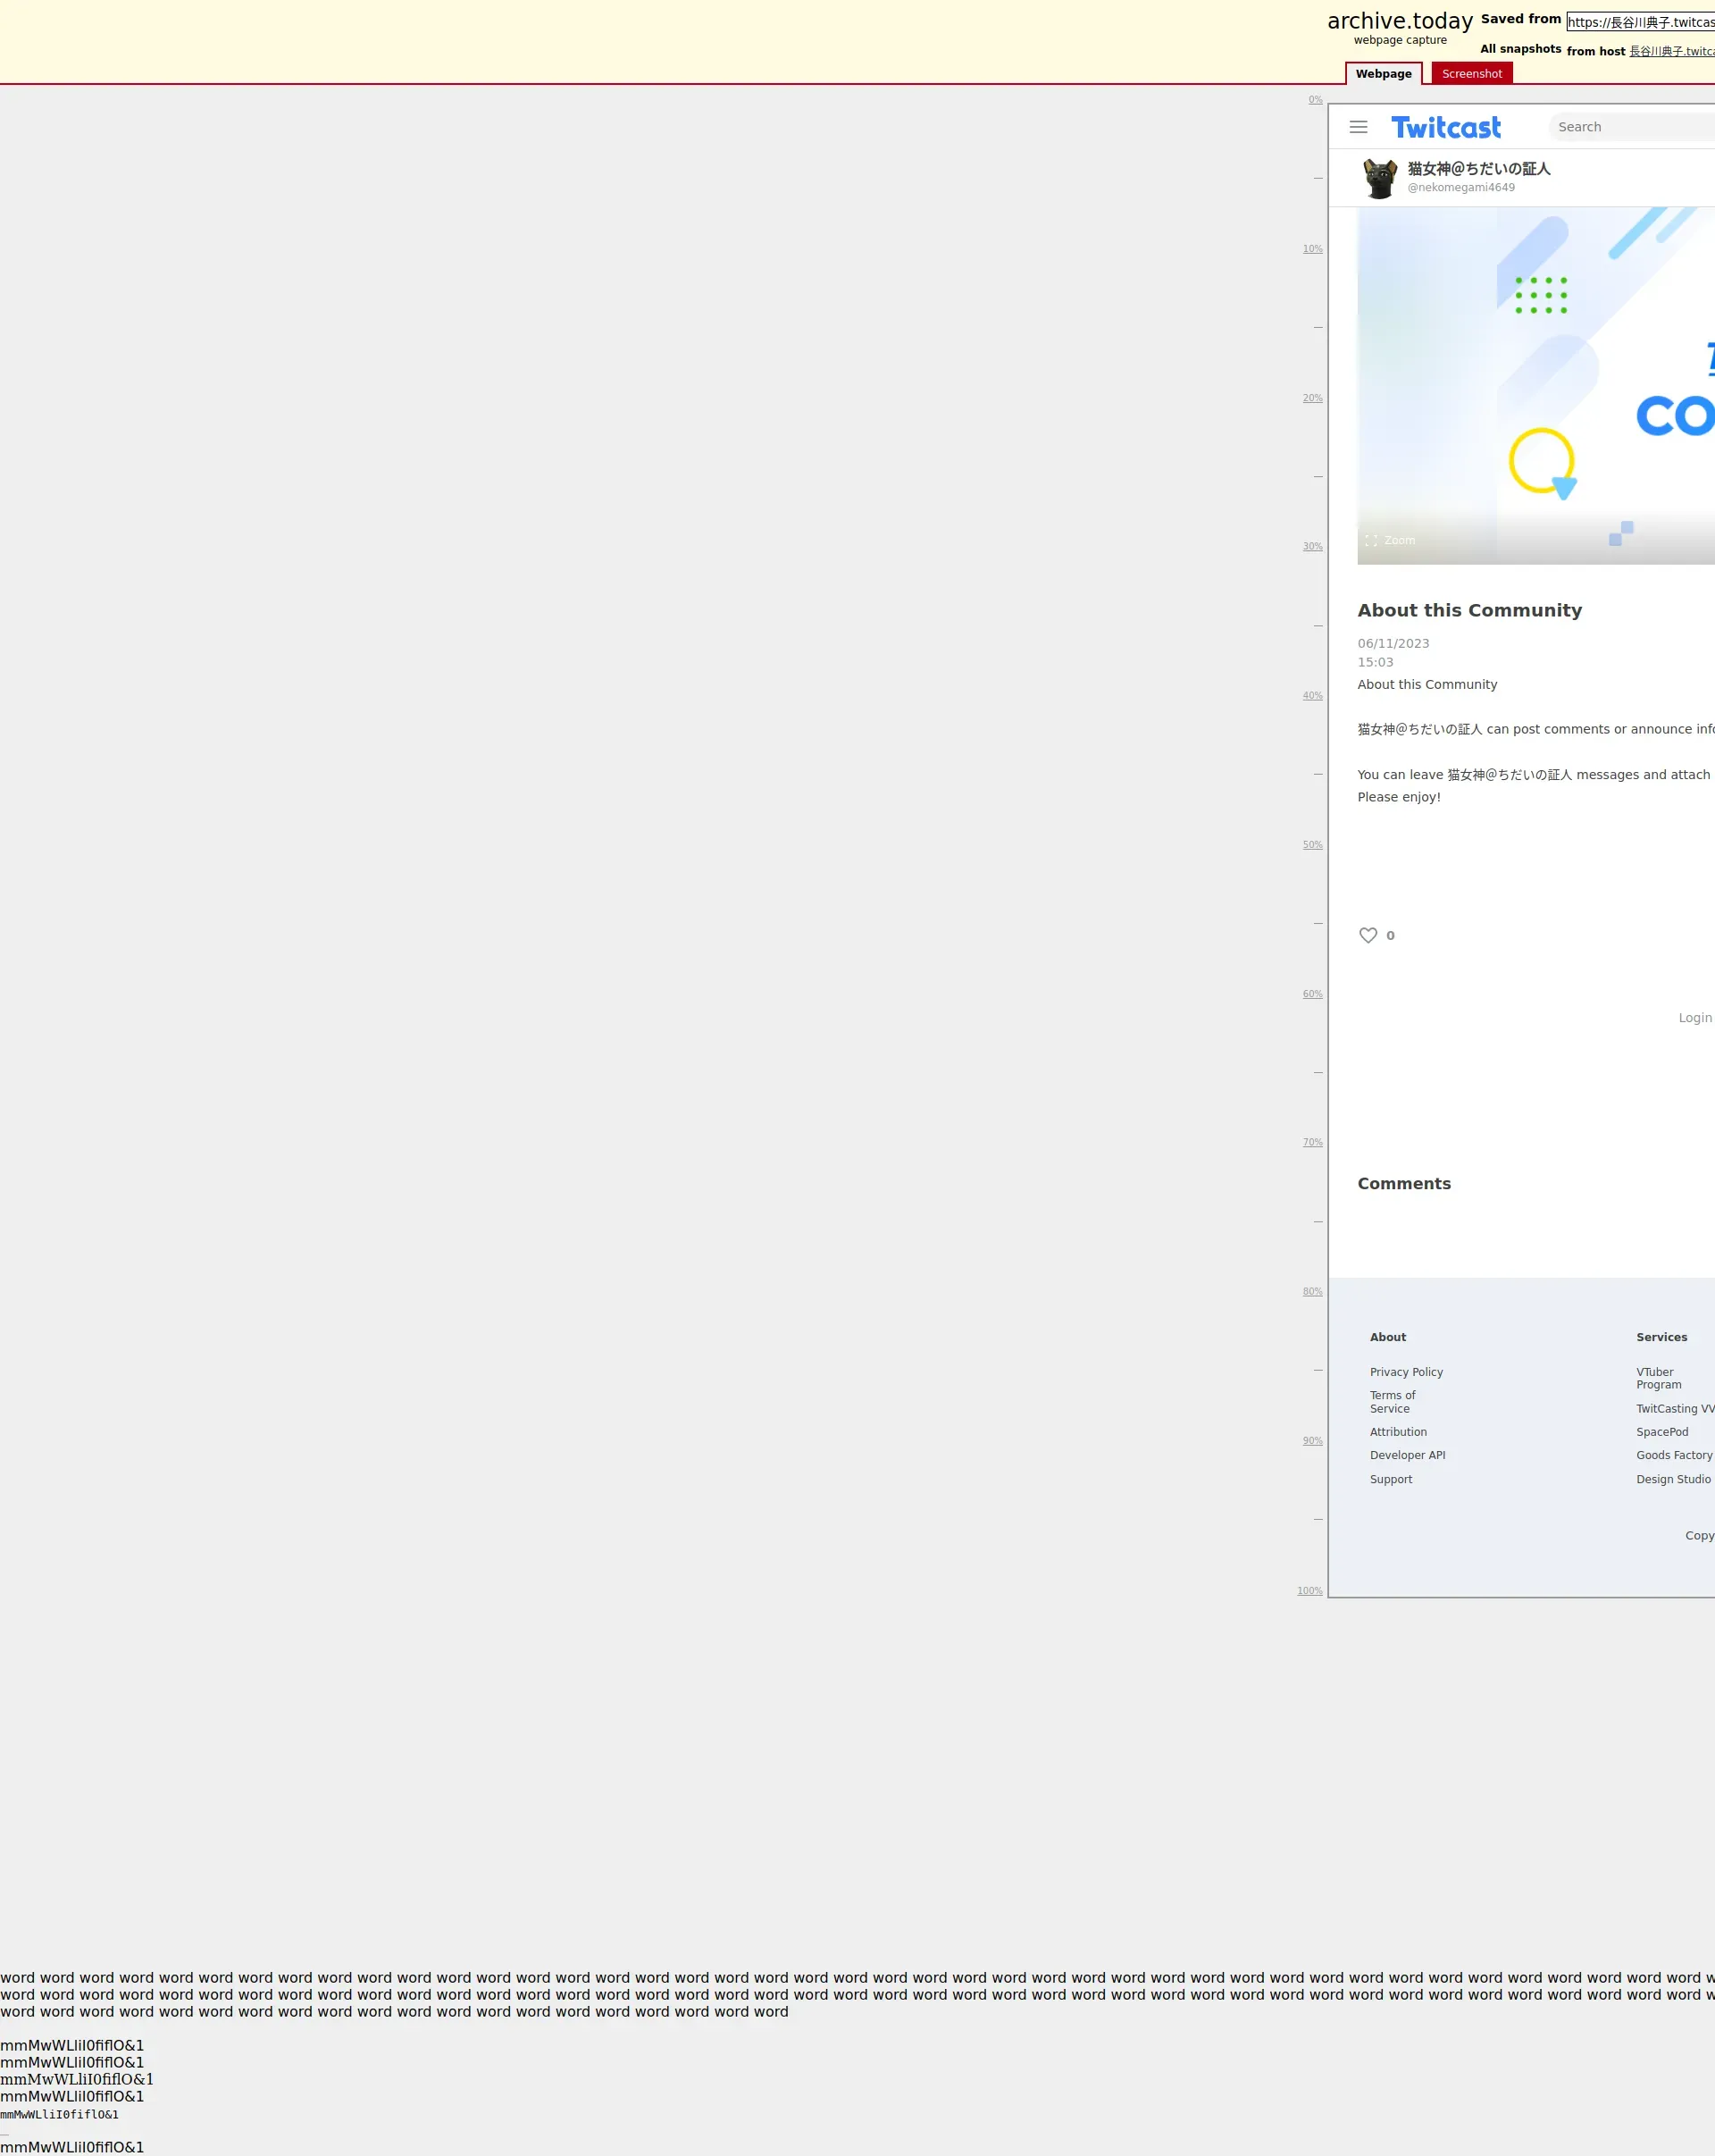Screen dimensions: 1715x2156
Task: Click the Zoom fullscreen icon on image
Action: pyautogui.click(x=1371, y=540)
